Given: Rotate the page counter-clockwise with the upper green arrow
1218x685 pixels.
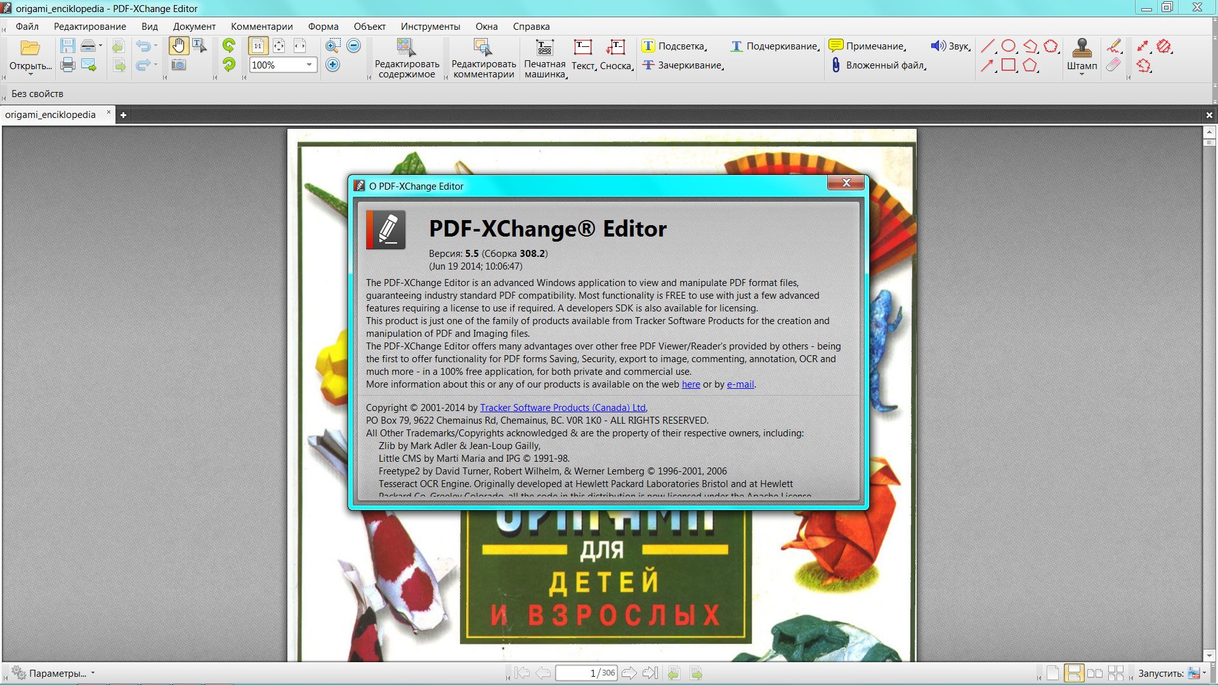Looking at the screenshot, I should pos(228,46).
